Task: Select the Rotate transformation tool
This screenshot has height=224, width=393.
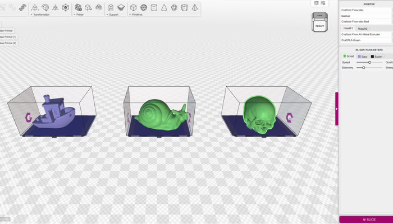Action: [x=45, y=7]
